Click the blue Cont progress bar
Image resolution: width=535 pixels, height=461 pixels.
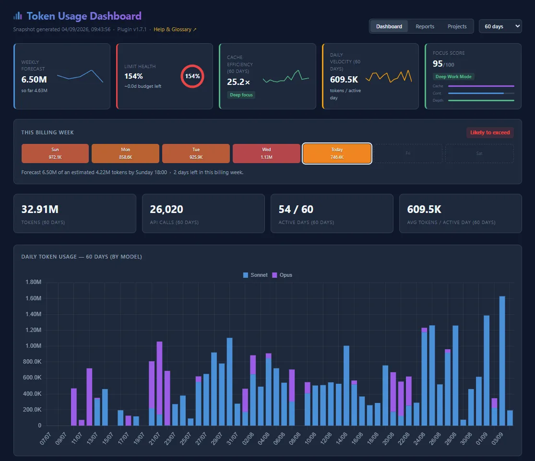[x=481, y=93]
